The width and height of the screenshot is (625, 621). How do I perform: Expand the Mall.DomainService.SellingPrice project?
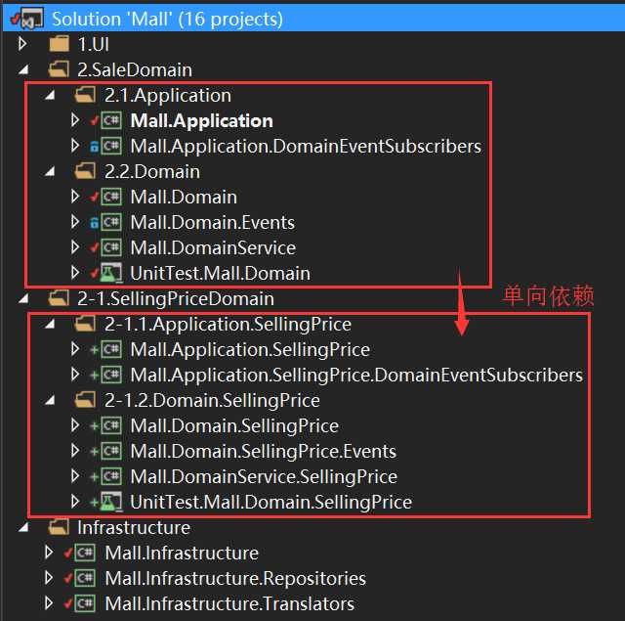[x=75, y=476]
